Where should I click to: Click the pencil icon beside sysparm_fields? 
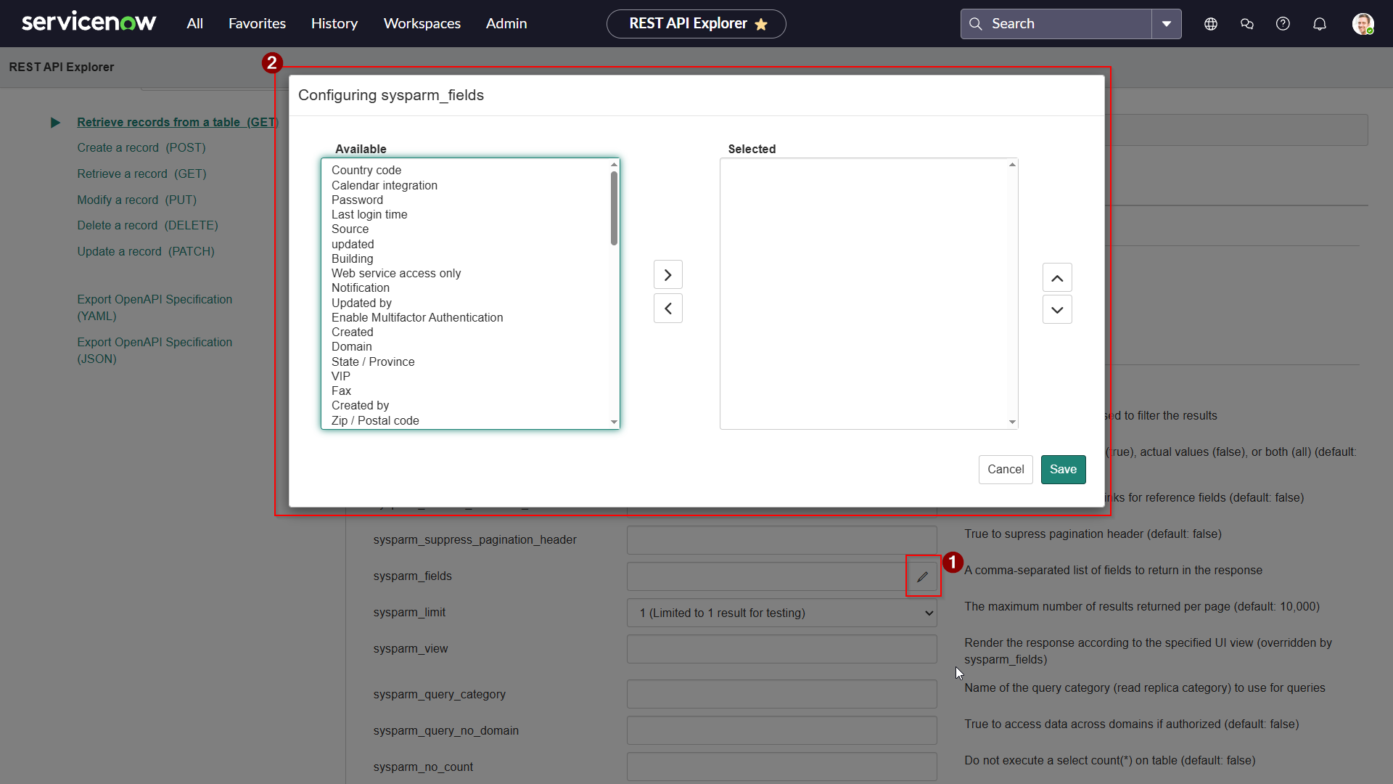click(x=922, y=577)
